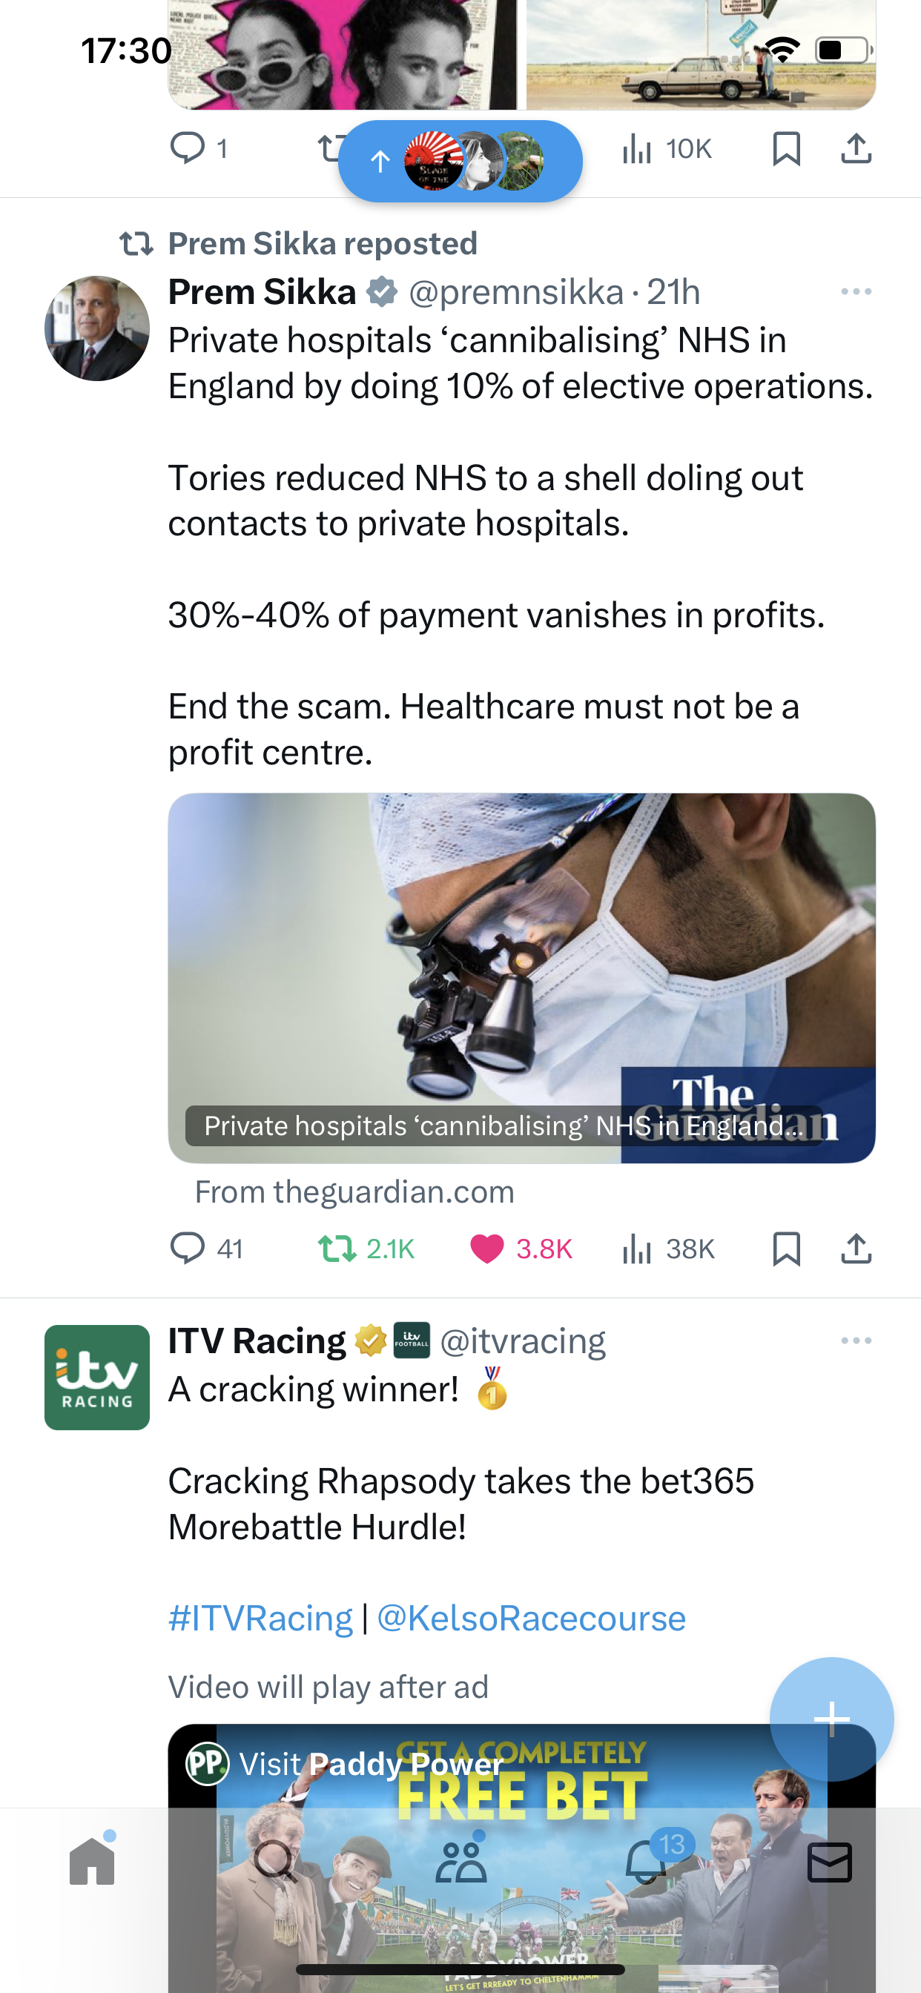This screenshot has width=921, height=1993.
Task: Open the Search tab
Action: pyautogui.click(x=277, y=1862)
